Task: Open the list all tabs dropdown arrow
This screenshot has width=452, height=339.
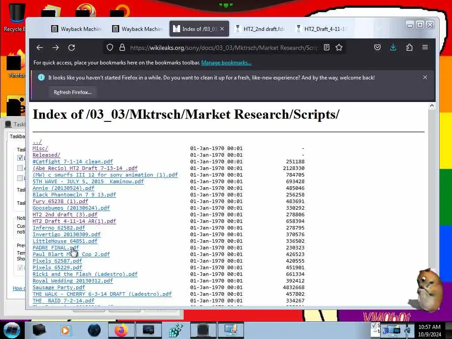Action: [x=378, y=29]
